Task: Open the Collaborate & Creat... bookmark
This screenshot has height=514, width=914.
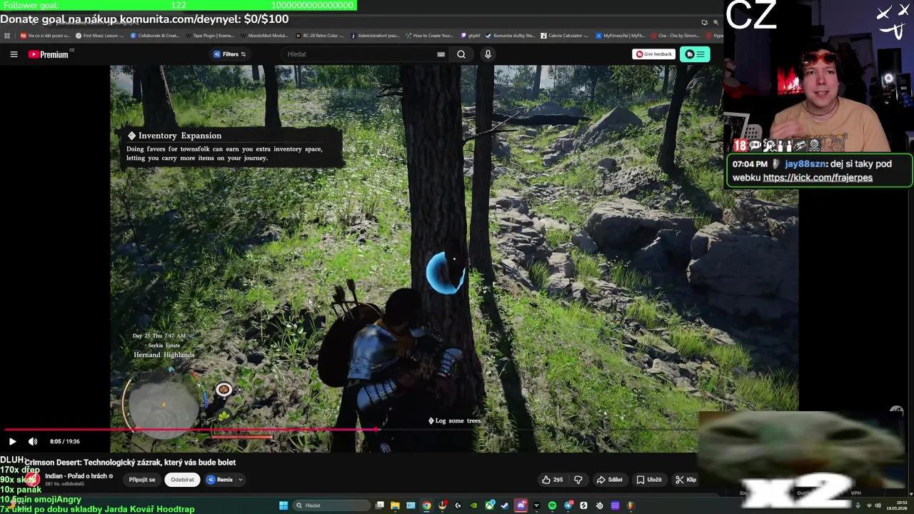Action: tap(155, 36)
